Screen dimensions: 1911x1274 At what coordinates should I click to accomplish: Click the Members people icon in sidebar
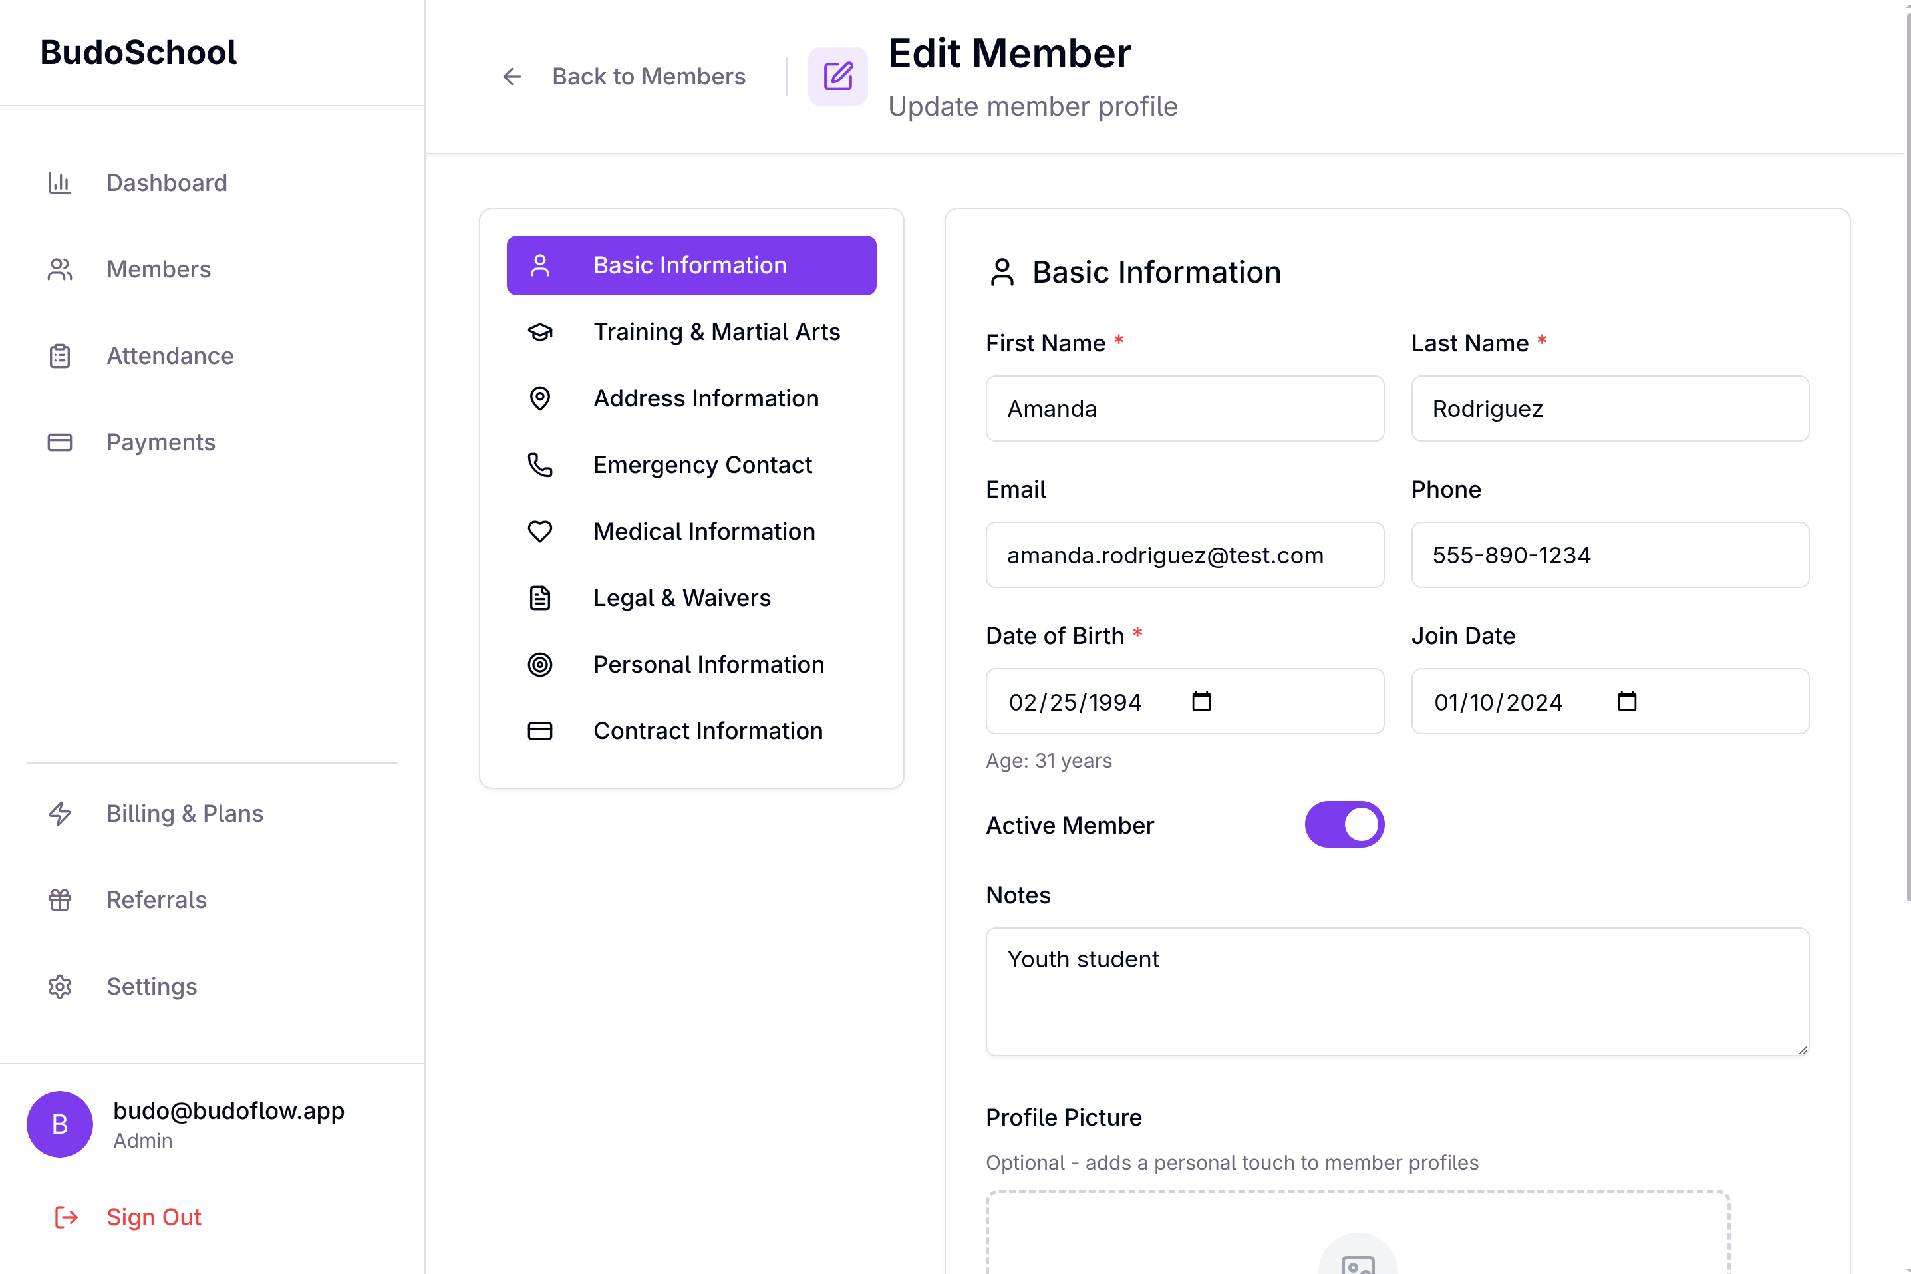60,269
